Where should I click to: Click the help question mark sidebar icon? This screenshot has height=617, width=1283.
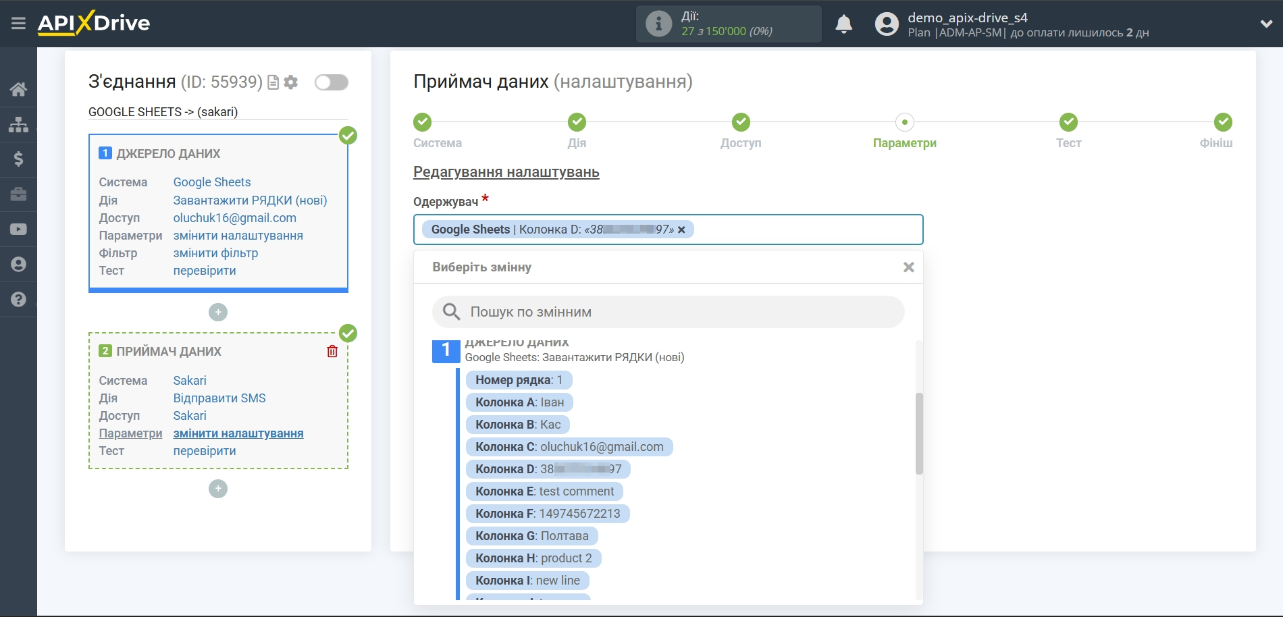(18, 300)
